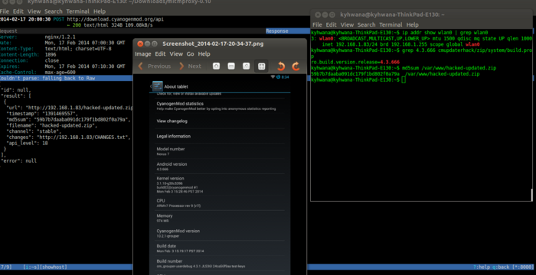Click the zoom out icon in image viewer
The width and height of the screenshot is (536, 275).
pyautogui.click(x=231, y=66)
